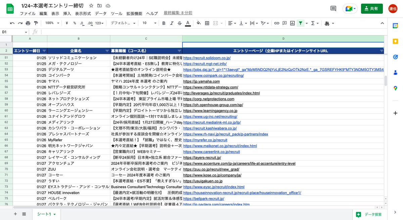Open the 編集 menu
This screenshot has height=220, width=403.
coord(43,13)
